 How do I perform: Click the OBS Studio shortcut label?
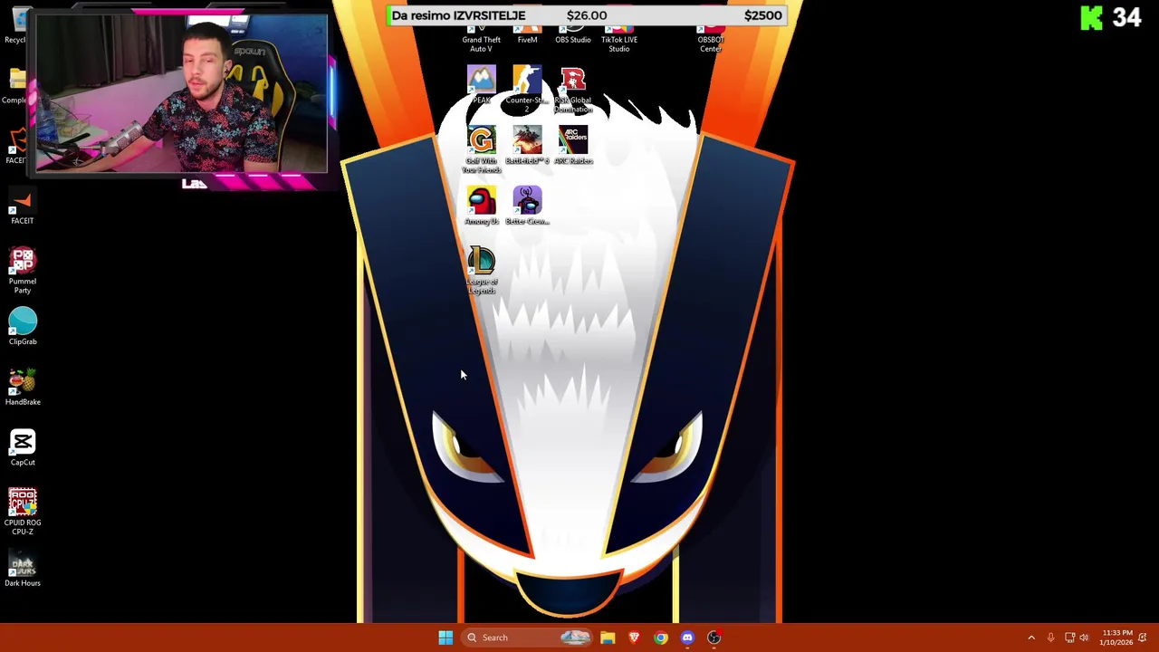coord(573,40)
